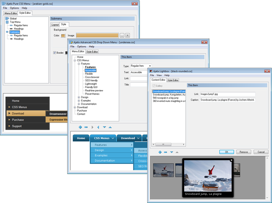The image size is (272, 203).
Task: Click Home button in blue menu preview
Action: (x=81, y=138)
